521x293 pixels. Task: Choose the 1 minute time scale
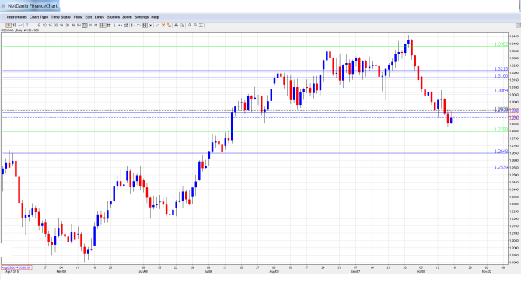pyautogui.click(x=33, y=25)
